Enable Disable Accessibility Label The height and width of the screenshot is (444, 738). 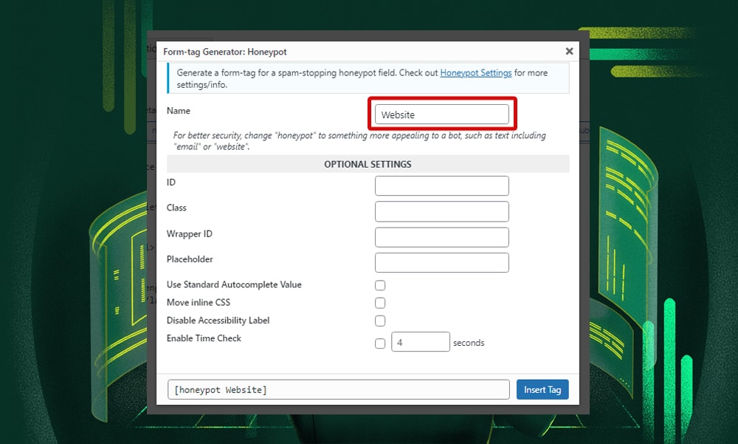pos(380,321)
